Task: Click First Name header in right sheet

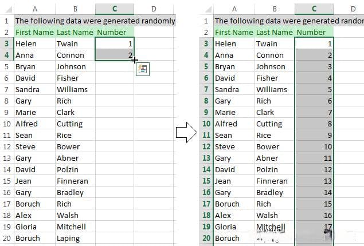Action: (x=234, y=32)
